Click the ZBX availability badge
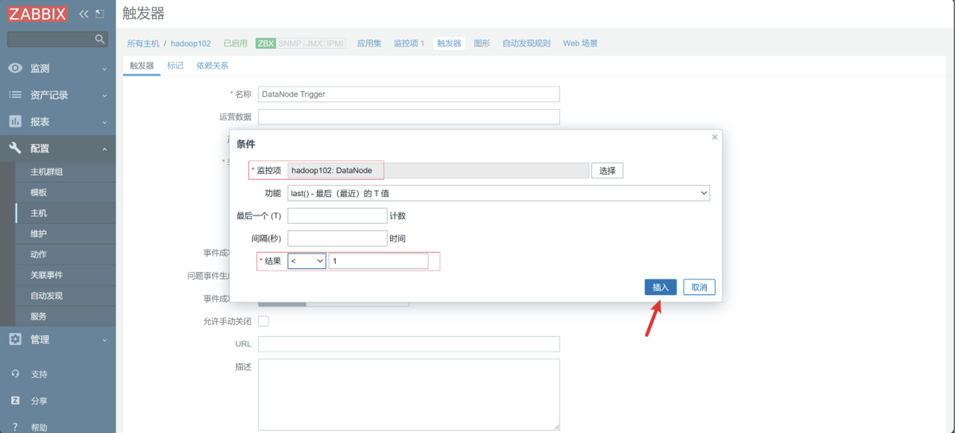The image size is (955, 433). (266, 43)
